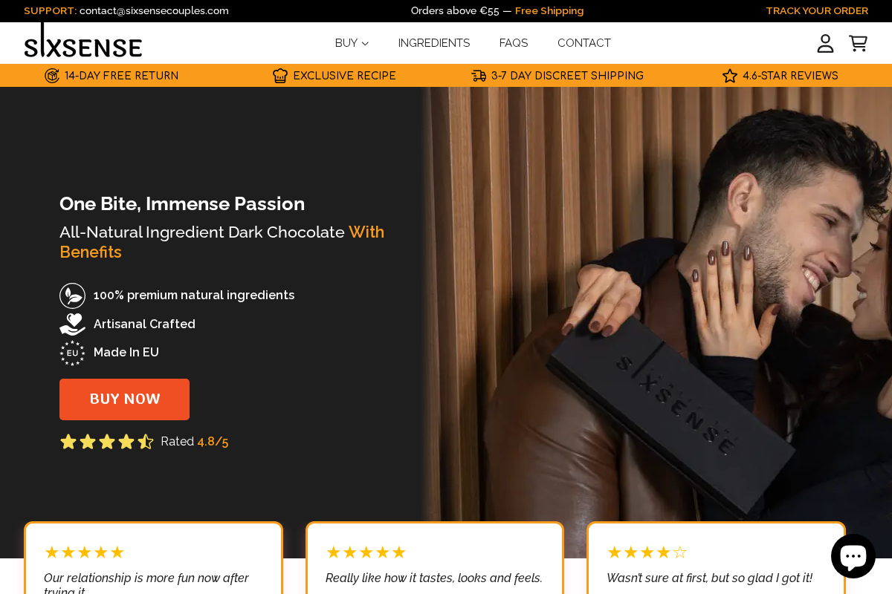Select the INGREDIENTS menu item
892x594 pixels.
pos(434,43)
